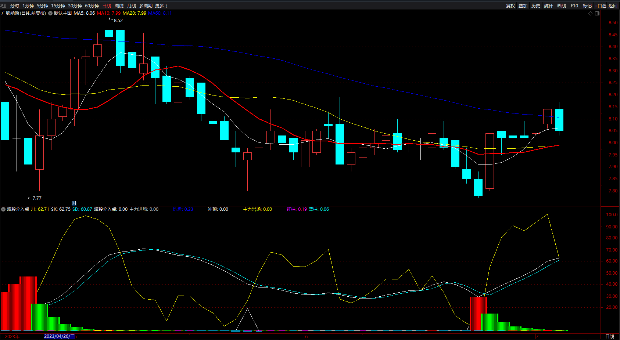This screenshot has width=620, height=340.
Task: Click the MA20: 7.99 label
Action: pyautogui.click(x=135, y=13)
